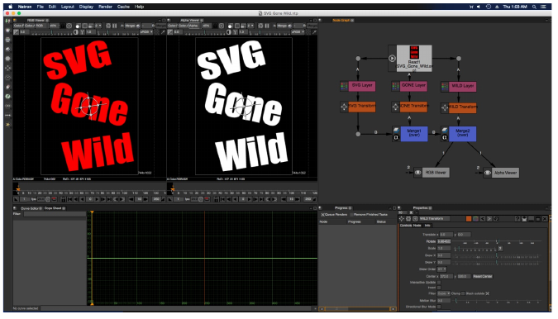Viewport: 558px width, 319px height.
Task: Click the play icon on Read1 node
Action: (392, 59)
